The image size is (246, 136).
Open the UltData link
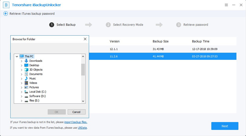pos(82,128)
